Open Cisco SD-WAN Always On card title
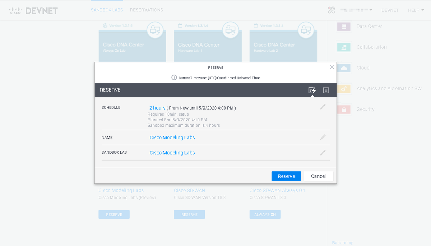Image resolution: width=431 pixels, height=246 pixels. tap(277, 190)
